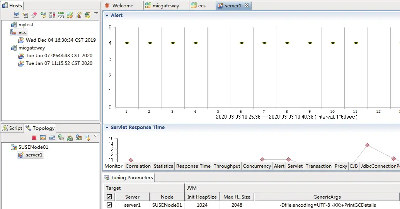Click the GenericArgs cell -Dfile.encoding=UTF-8
Viewport: 400px width, 209px height.
[327, 205]
